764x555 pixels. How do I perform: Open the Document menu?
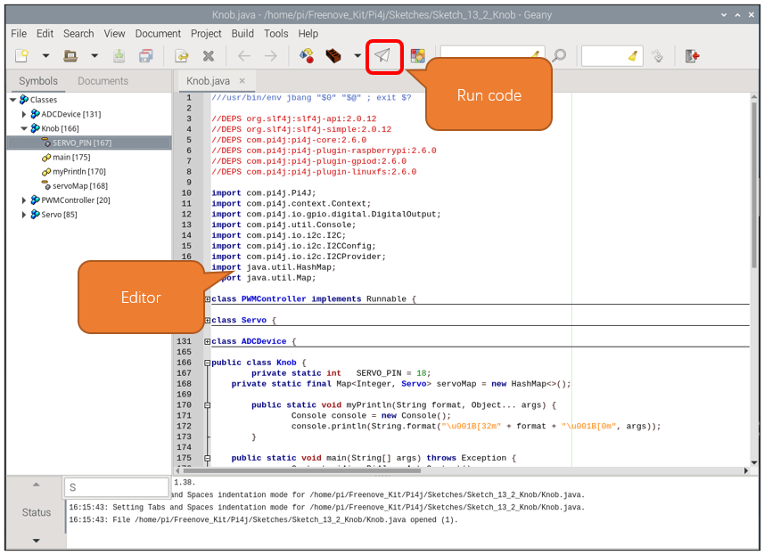coord(158,34)
